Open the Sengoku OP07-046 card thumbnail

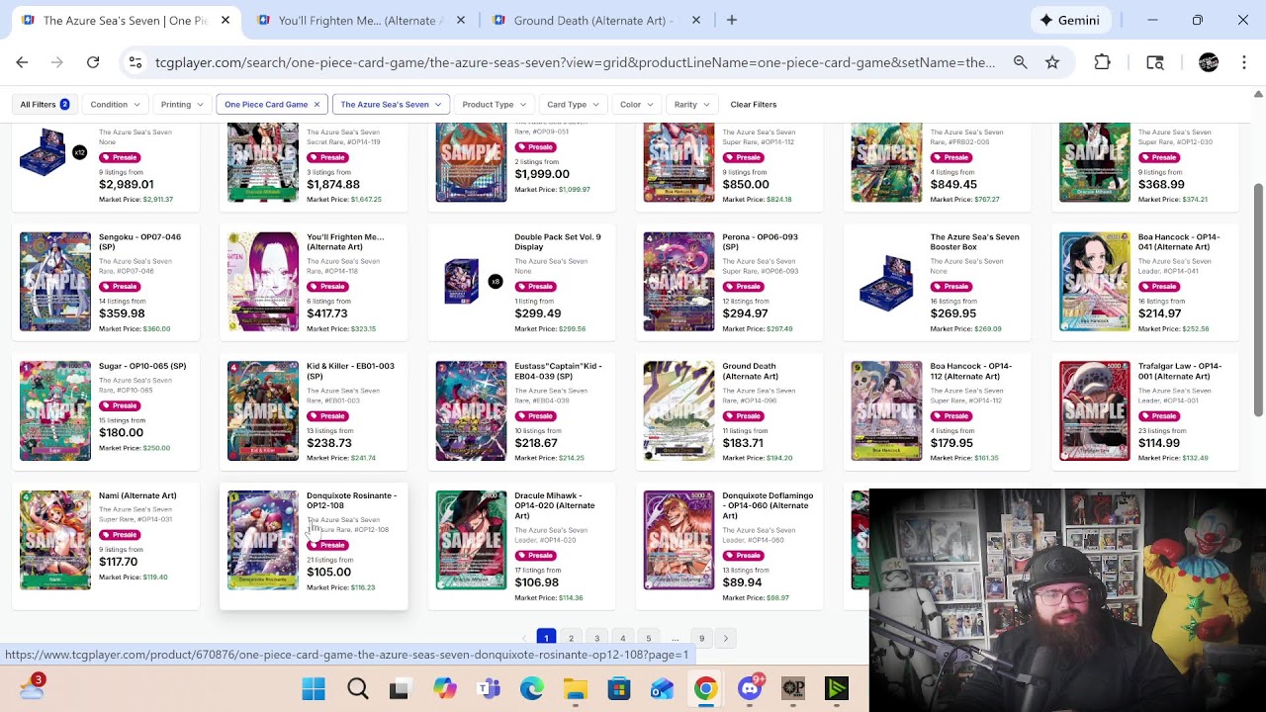(x=55, y=282)
